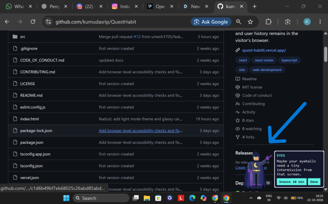Screen dimensions: 328x204
Task: Select the vite topic tag
Action: [242, 70]
